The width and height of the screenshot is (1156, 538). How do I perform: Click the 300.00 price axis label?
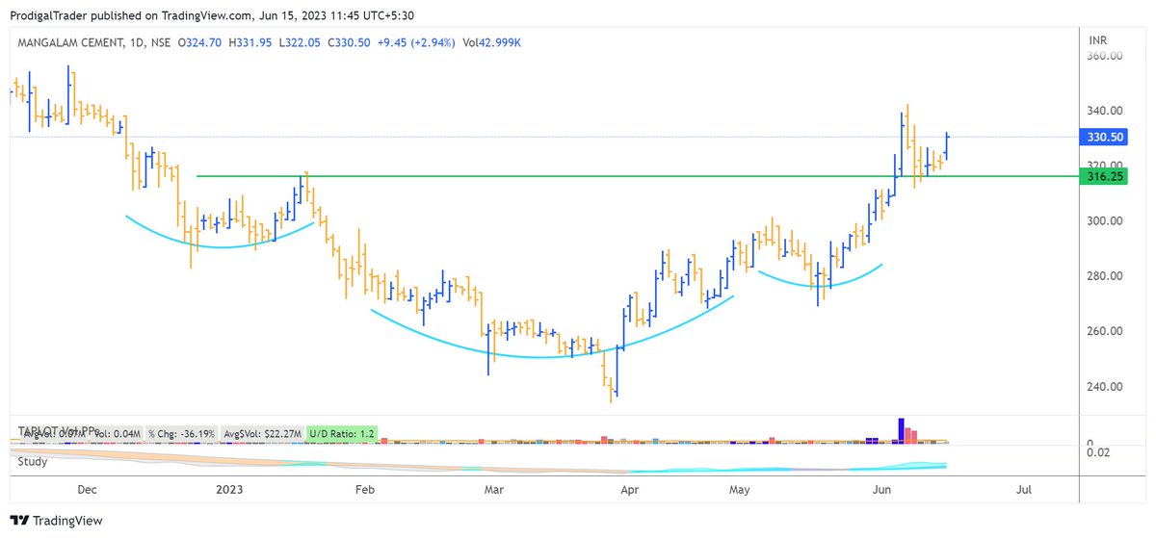pyautogui.click(x=1105, y=220)
